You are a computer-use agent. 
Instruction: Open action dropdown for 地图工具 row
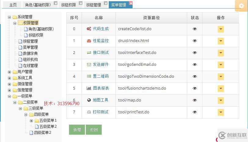coord(221,100)
